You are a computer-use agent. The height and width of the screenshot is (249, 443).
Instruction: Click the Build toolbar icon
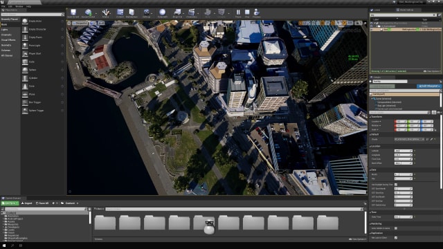208,12
